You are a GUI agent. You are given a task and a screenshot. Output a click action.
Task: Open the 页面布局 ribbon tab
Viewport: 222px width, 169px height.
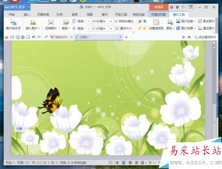point(43,15)
